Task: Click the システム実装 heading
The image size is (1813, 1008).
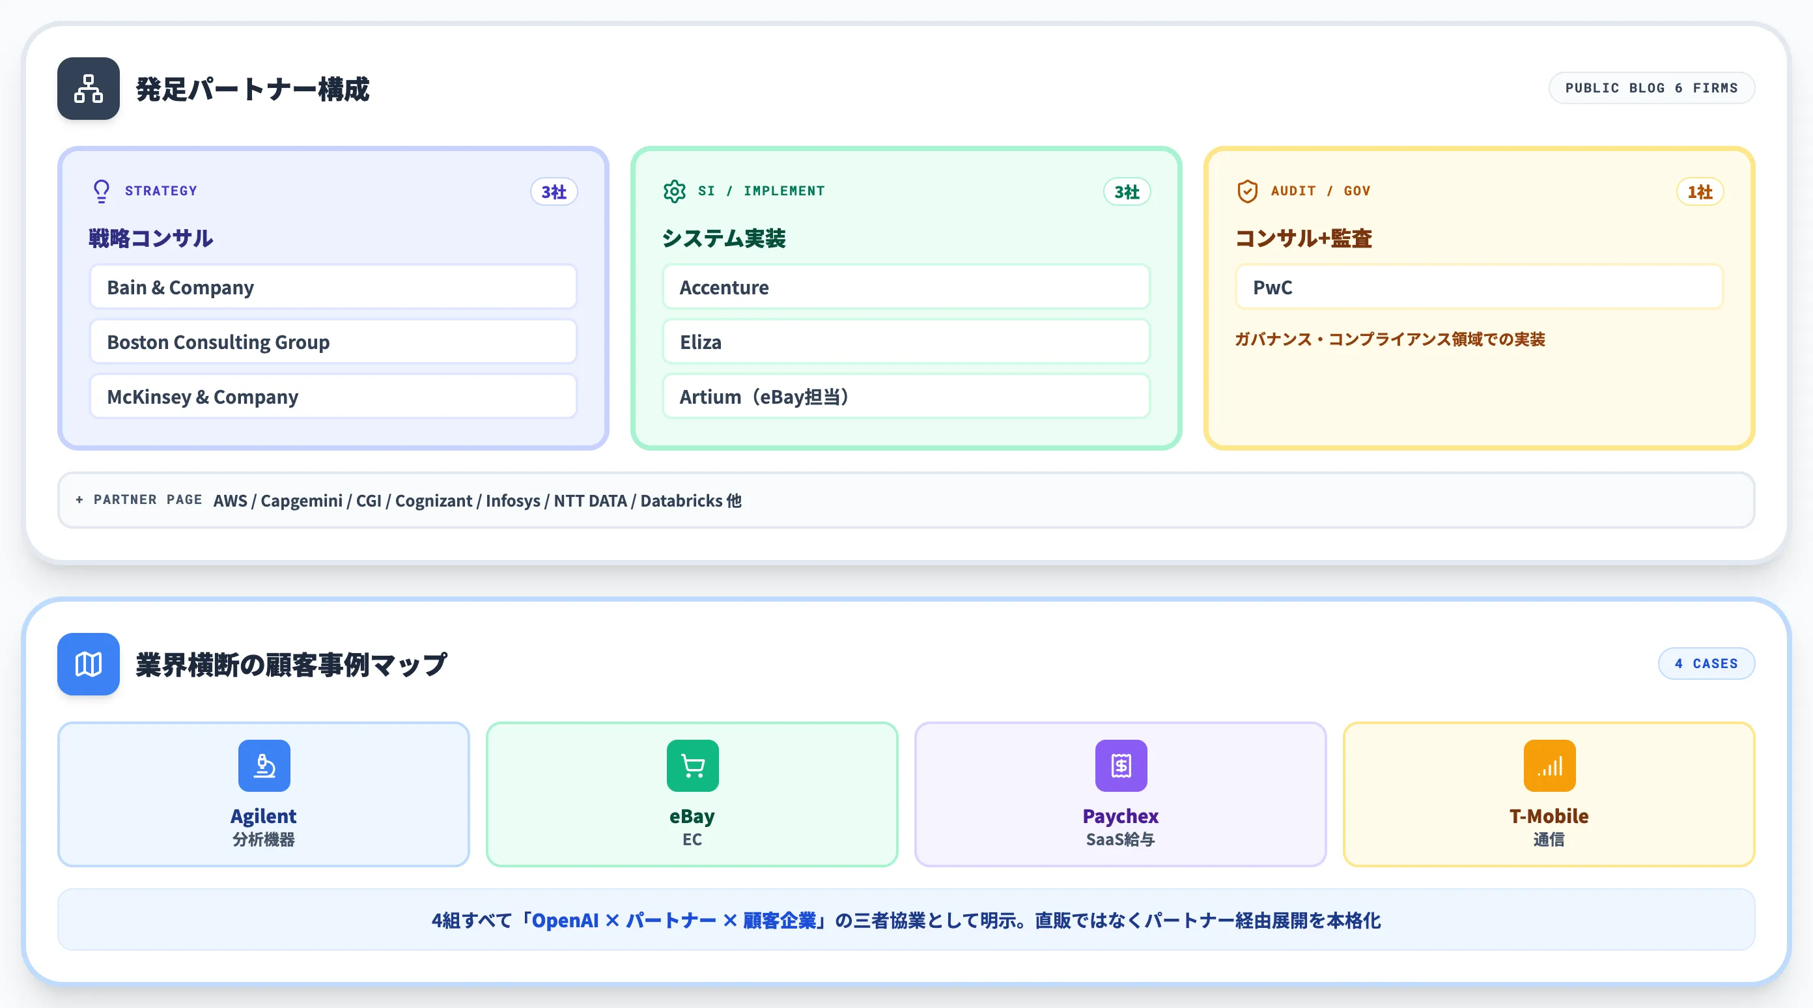Action: [724, 238]
